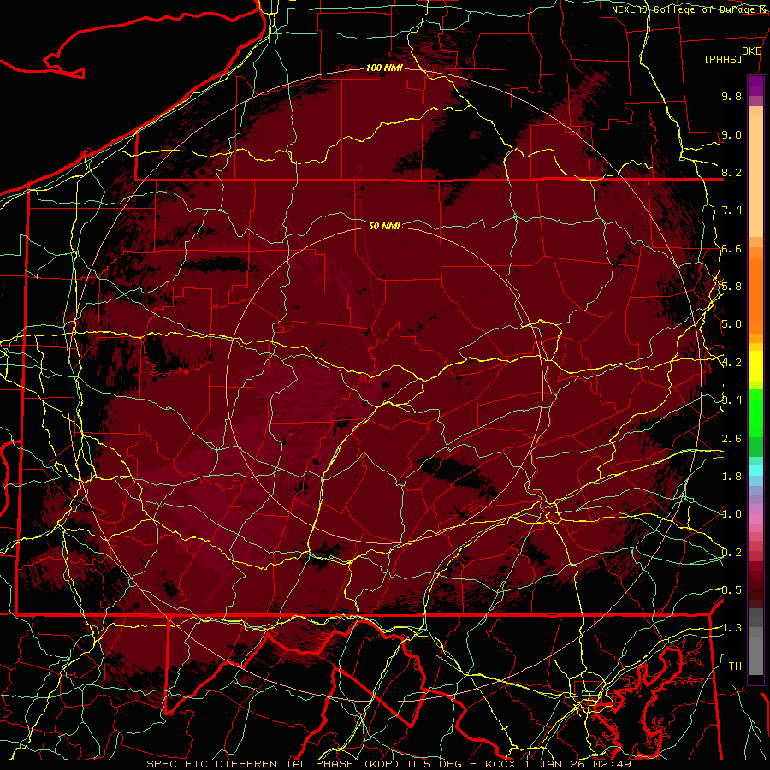Click the 8.2 value on the scale
This screenshot has width=770, height=770.
click(x=731, y=172)
